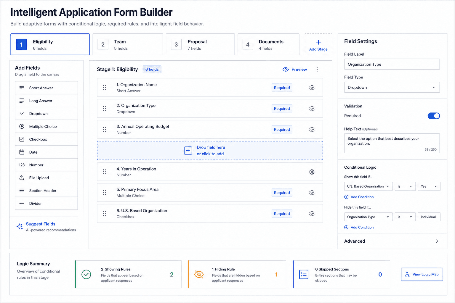Viewport: 455px width, 303px height.
Task: Pick the File Upload field type
Action: 47,178
